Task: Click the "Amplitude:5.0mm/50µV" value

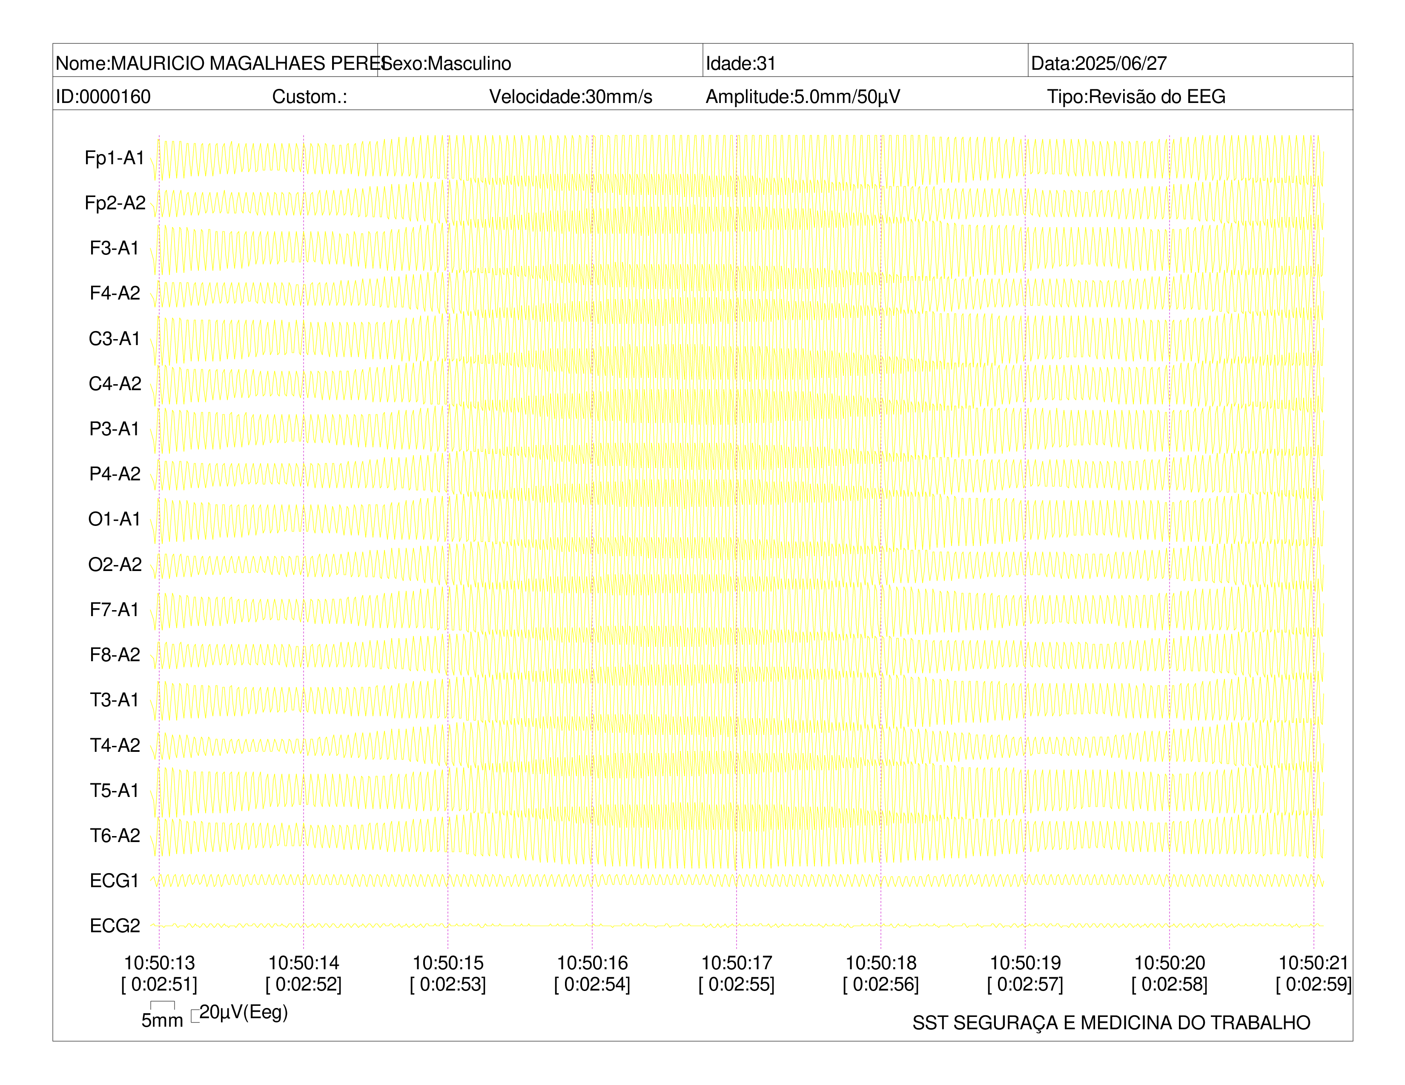Action: click(803, 97)
